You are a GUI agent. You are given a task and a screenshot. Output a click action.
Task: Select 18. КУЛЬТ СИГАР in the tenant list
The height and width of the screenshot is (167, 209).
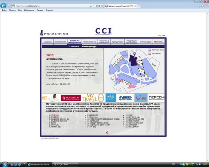[132, 121]
